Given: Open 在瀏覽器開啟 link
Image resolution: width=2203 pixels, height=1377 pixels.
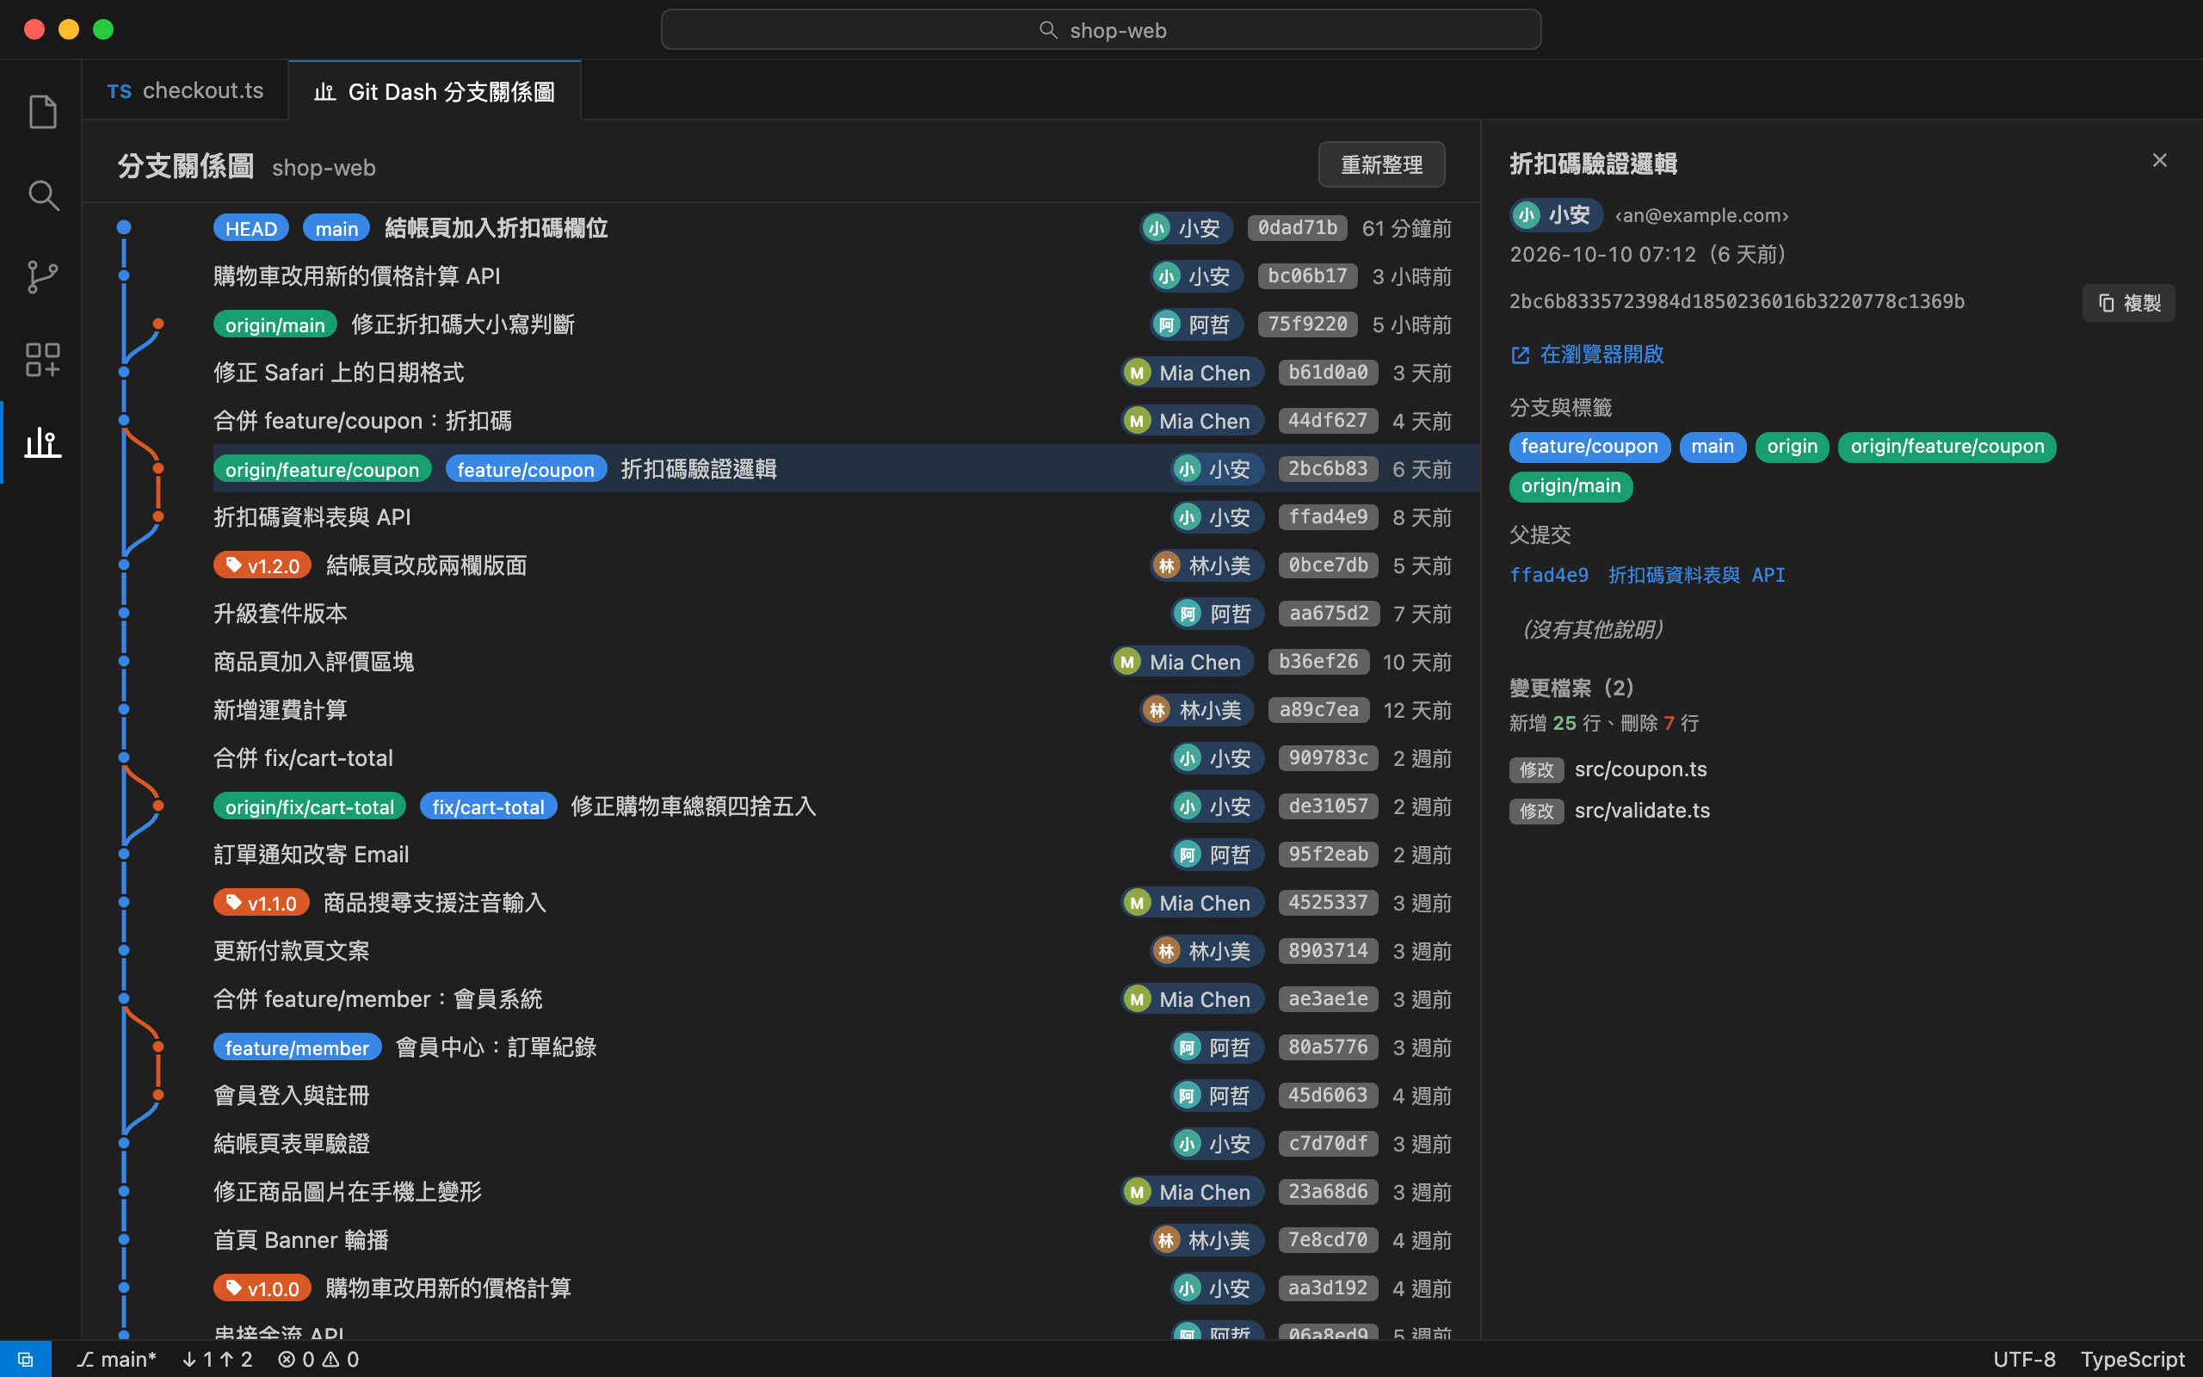Looking at the screenshot, I should coord(1587,355).
